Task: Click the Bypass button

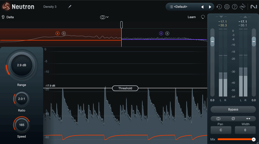Action: [233, 109]
